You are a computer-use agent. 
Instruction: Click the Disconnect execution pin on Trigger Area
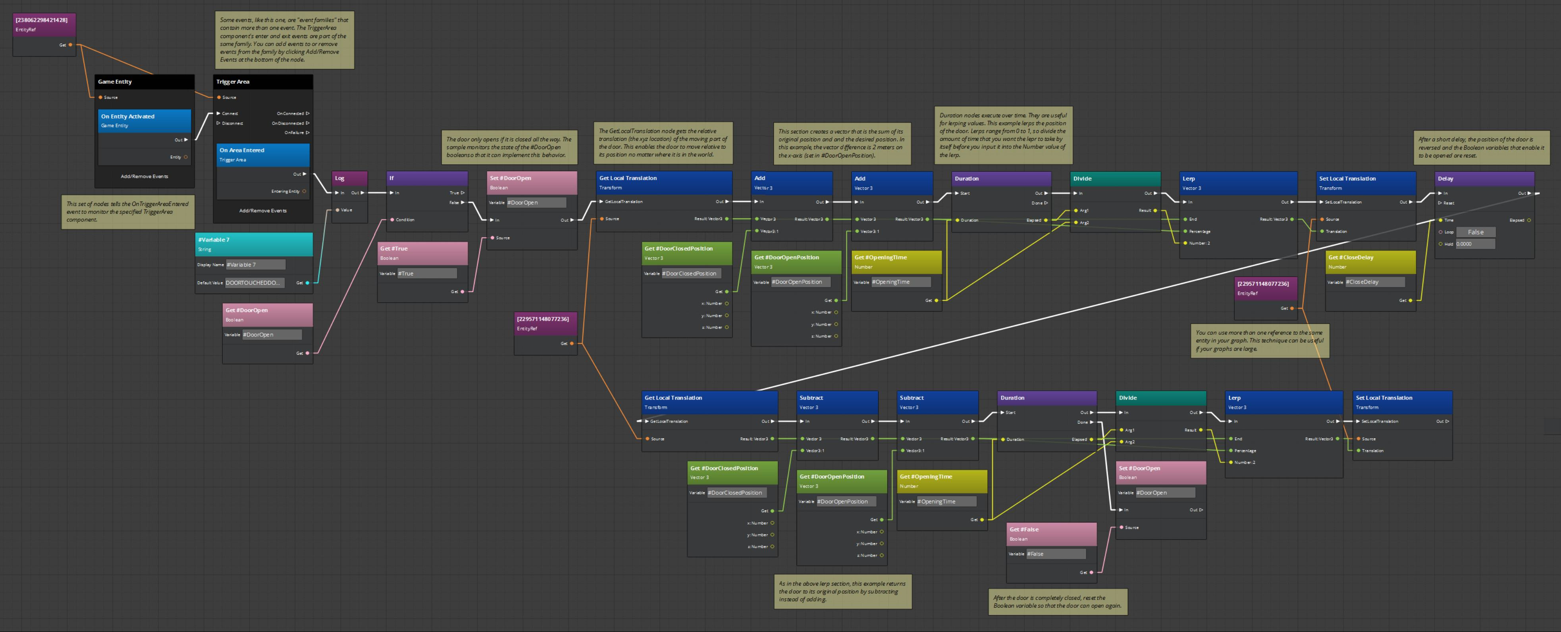219,123
